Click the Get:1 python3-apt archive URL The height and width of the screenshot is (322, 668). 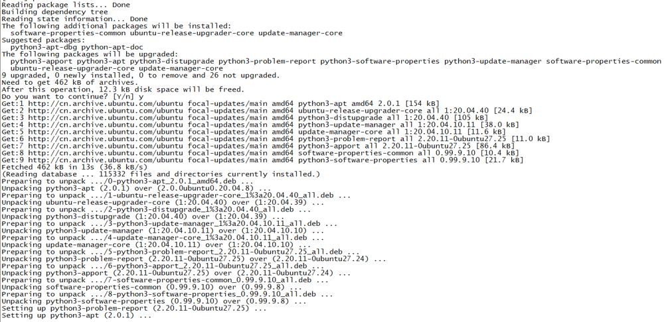point(106,103)
